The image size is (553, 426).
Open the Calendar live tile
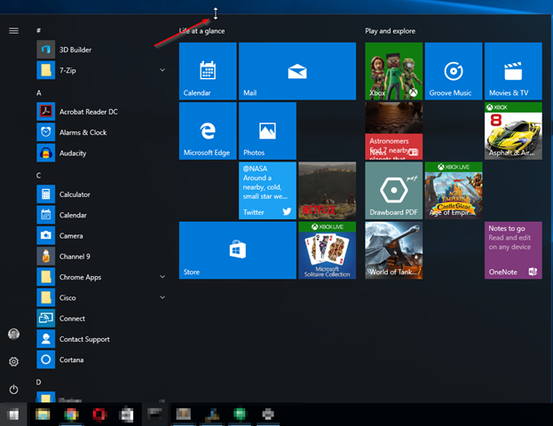click(x=208, y=71)
